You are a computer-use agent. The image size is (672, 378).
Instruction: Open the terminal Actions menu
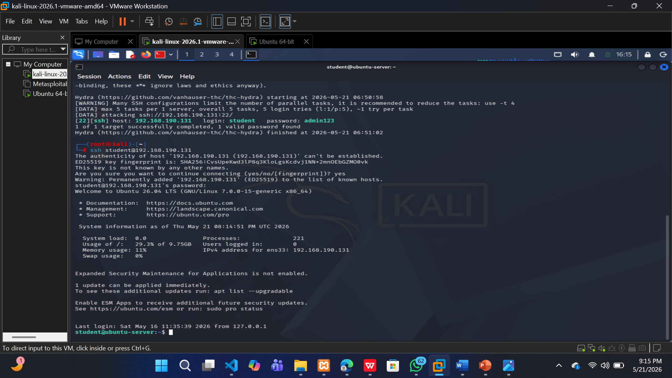(119, 77)
